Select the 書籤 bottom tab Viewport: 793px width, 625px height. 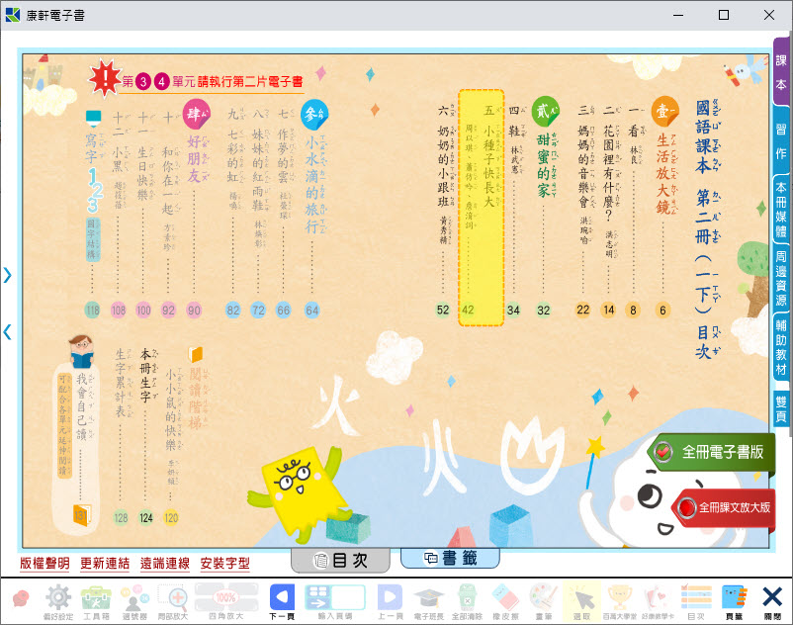tap(450, 558)
